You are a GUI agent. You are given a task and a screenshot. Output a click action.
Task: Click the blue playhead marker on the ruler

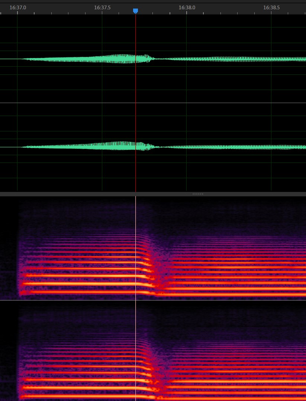pos(135,11)
